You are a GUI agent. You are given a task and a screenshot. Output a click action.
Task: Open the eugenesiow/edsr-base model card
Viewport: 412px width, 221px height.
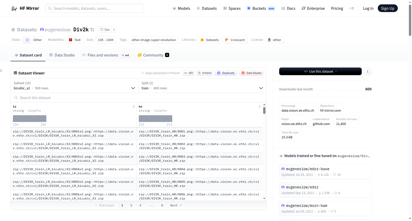click(325, 171)
